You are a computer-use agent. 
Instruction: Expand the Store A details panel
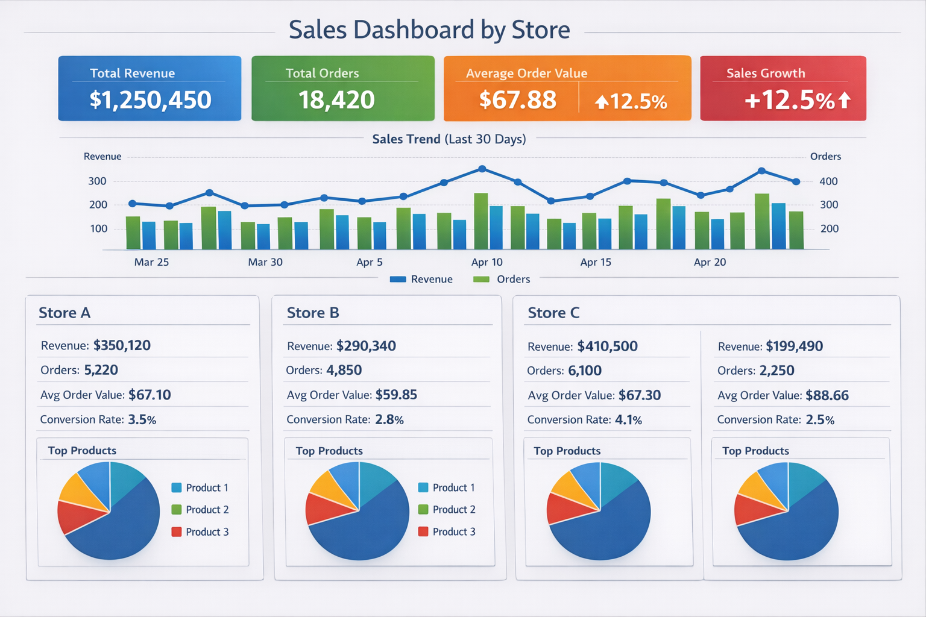[65, 313]
